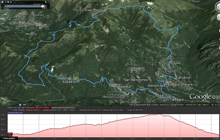Click the Tempo 4 h 28 m value
The height and width of the screenshot is (140, 220).
coord(135,110)
